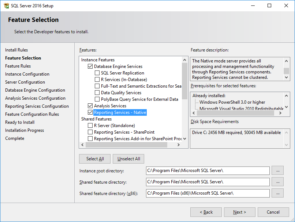Select Feature Selection step in sidebar

pyautogui.click(x=23, y=58)
